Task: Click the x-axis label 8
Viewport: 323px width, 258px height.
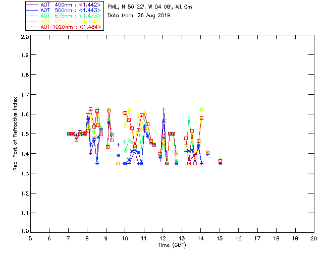Action: coord(87,238)
